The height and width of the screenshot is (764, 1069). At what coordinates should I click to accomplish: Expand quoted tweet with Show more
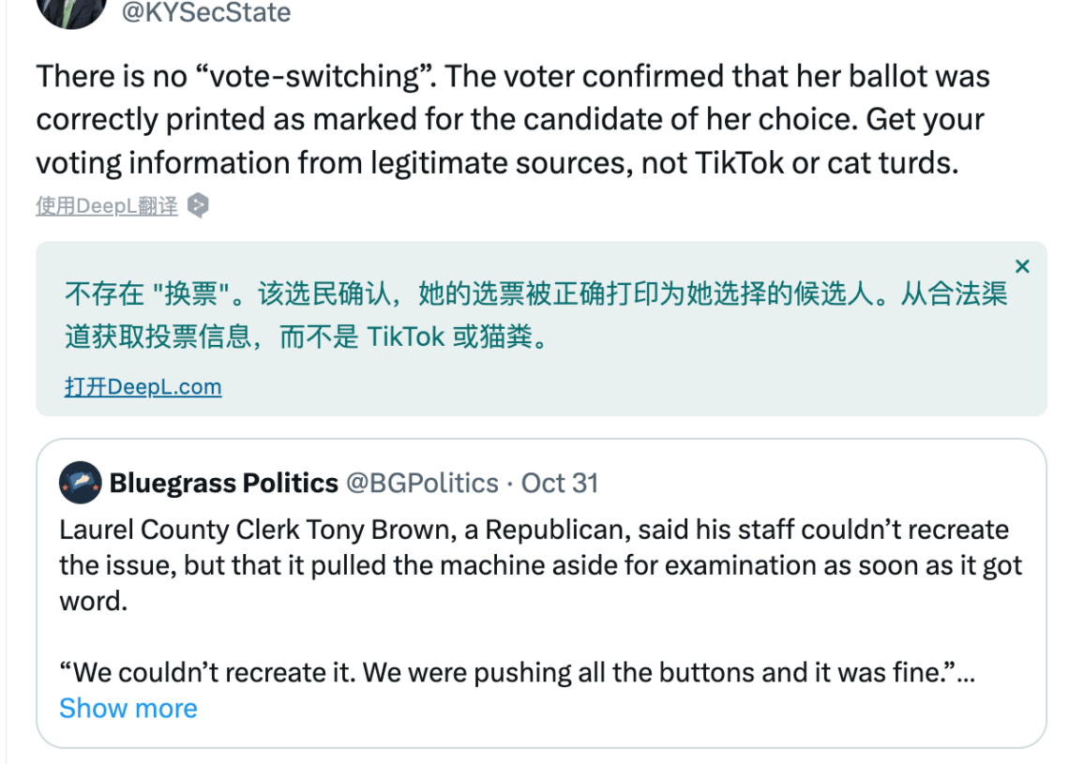coord(128,708)
